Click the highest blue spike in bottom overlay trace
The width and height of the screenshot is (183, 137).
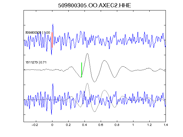click(x=53, y=84)
